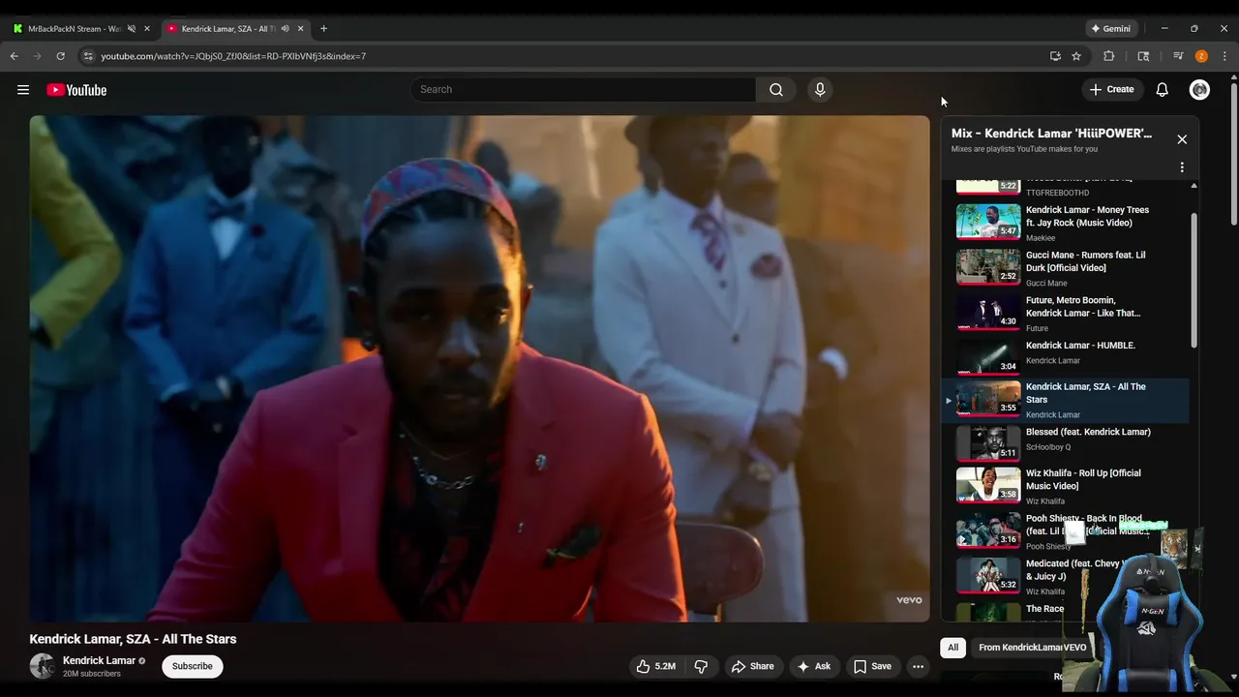Click ScHoolboy Q channel name in playlist
Screen dimensions: 1239x697
(x=1048, y=447)
